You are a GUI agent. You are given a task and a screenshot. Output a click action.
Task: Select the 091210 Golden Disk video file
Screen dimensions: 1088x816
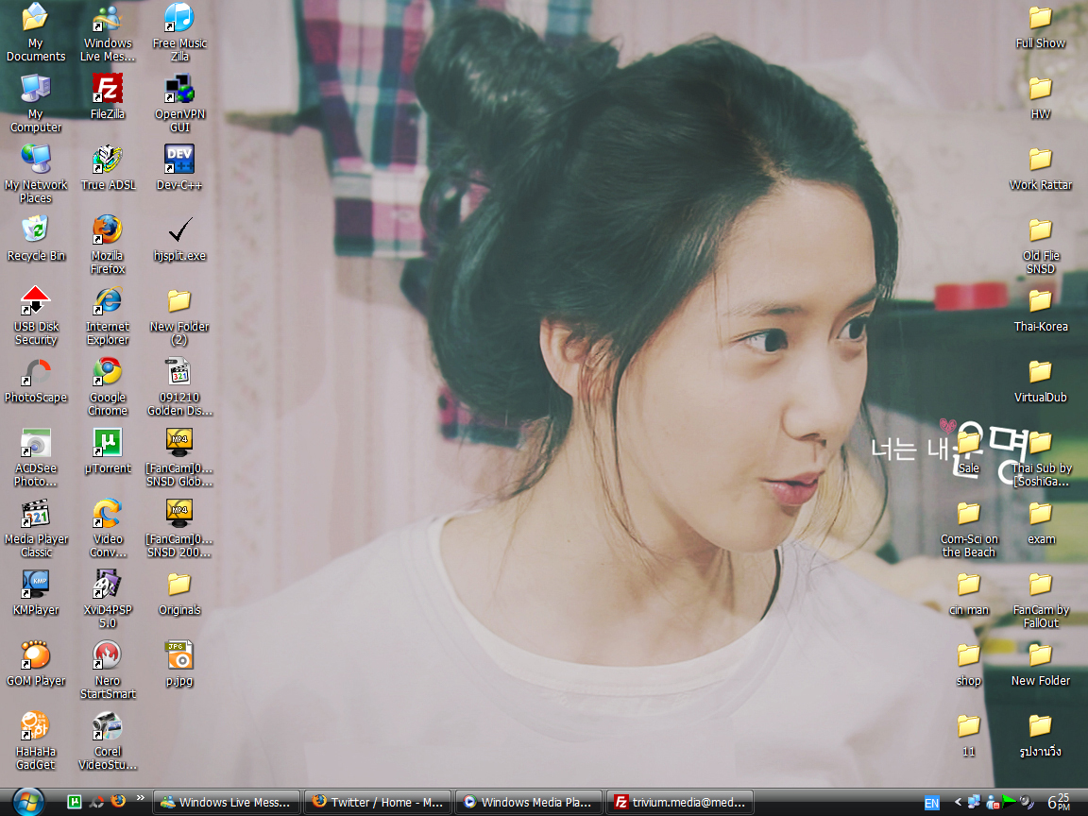(179, 385)
